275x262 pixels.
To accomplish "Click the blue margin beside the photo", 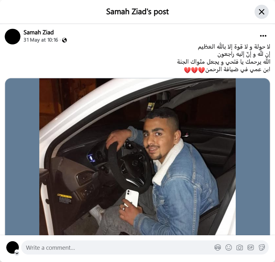I will coord(22,157).
